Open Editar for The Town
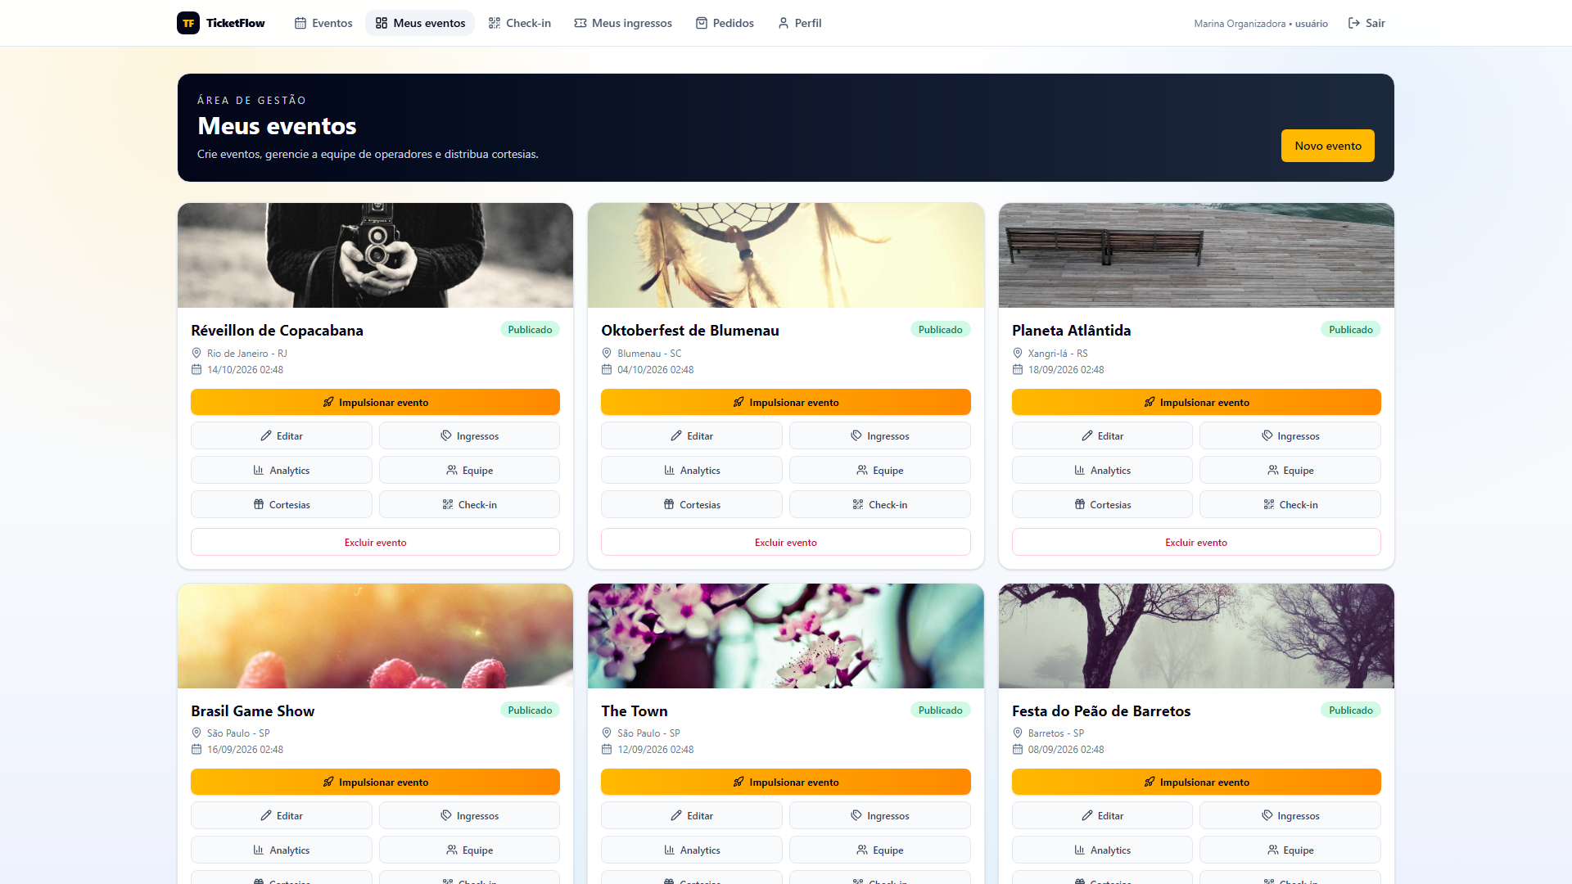 point(692,815)
